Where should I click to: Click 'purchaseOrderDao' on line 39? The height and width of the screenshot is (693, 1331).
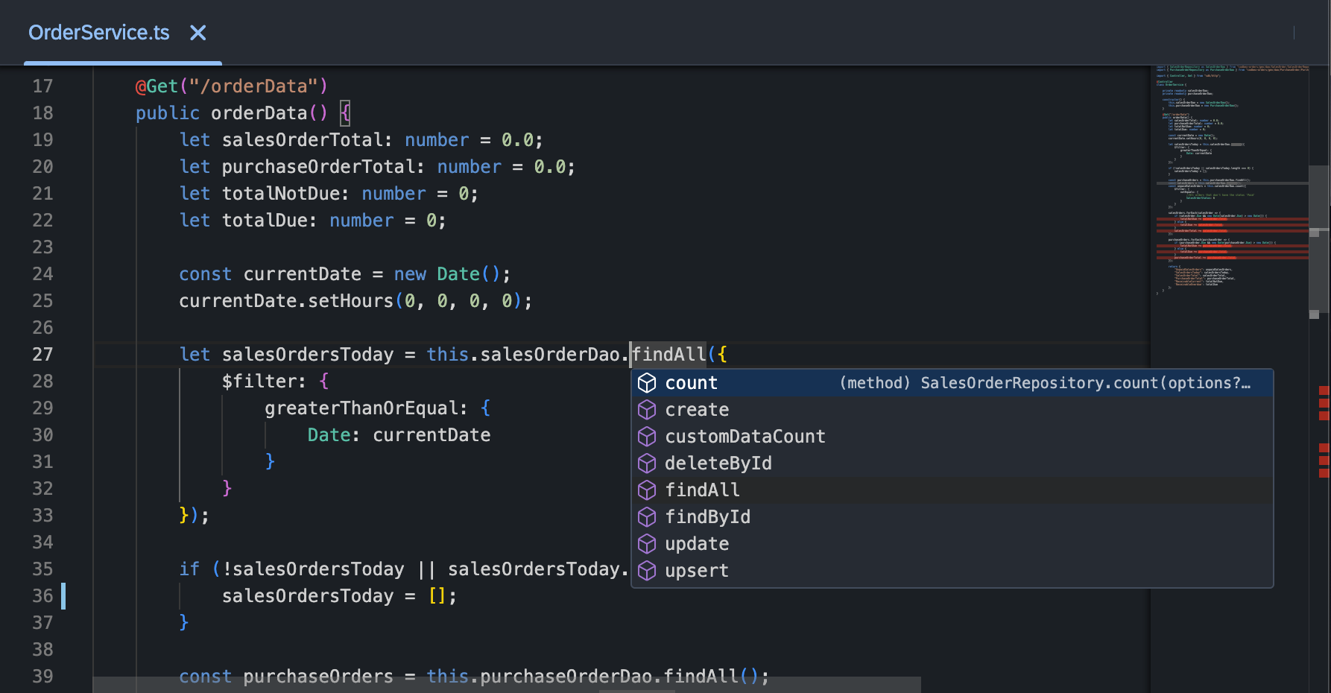pyautogui.click(x=566, y=676)
